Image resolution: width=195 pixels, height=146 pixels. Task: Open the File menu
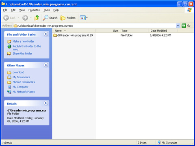point(5,10)
